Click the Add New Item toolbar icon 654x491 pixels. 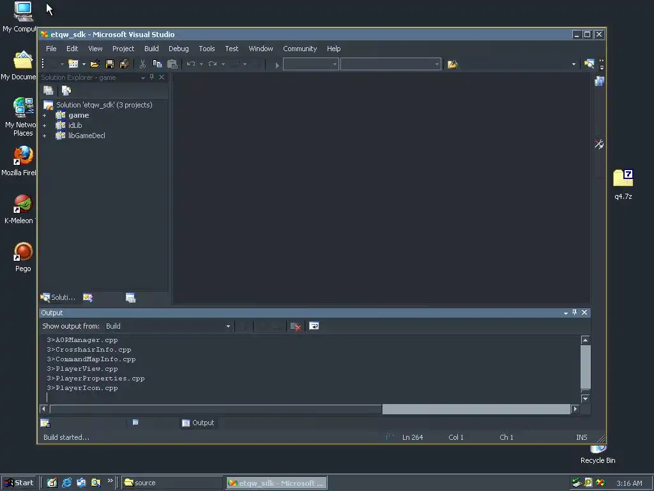[x=73, y=64]
